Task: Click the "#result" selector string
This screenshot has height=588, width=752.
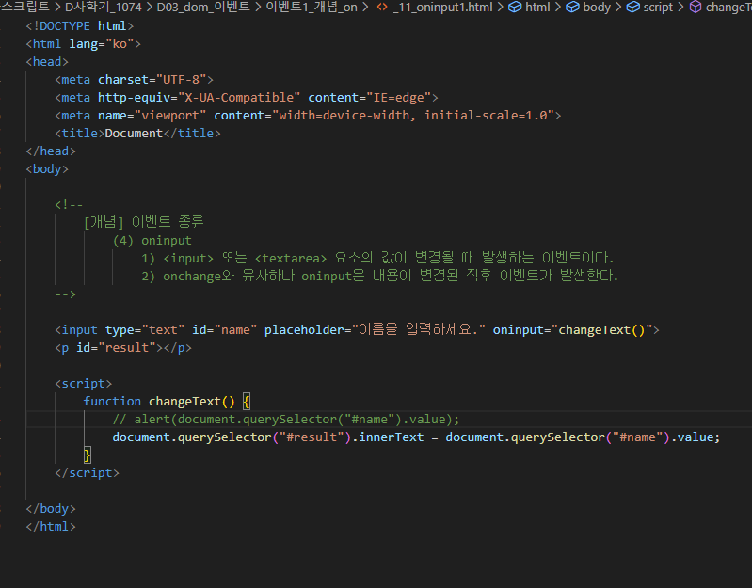Action: coord(312,437)
